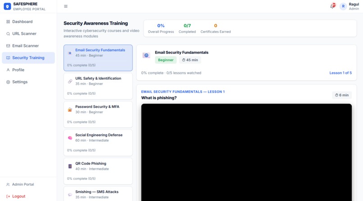
Task: Click the Password Security lock icon
Action: pos(70,110)
